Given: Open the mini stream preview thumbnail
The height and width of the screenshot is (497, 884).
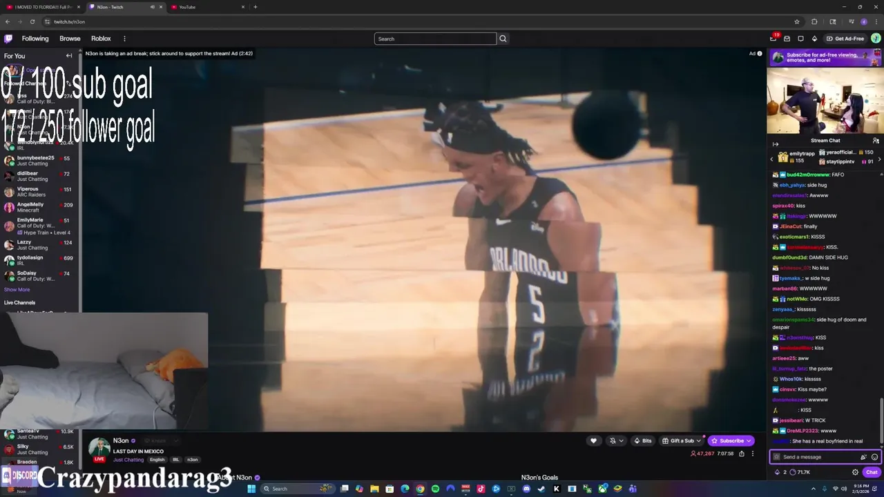Looking at the screenshot, I should 825,100.
